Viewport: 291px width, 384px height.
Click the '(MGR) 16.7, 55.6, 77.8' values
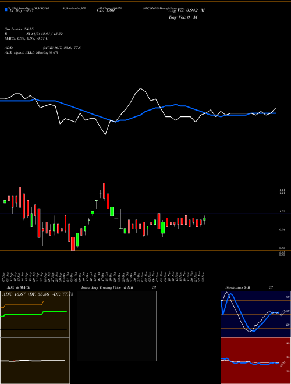pos(62,48)
